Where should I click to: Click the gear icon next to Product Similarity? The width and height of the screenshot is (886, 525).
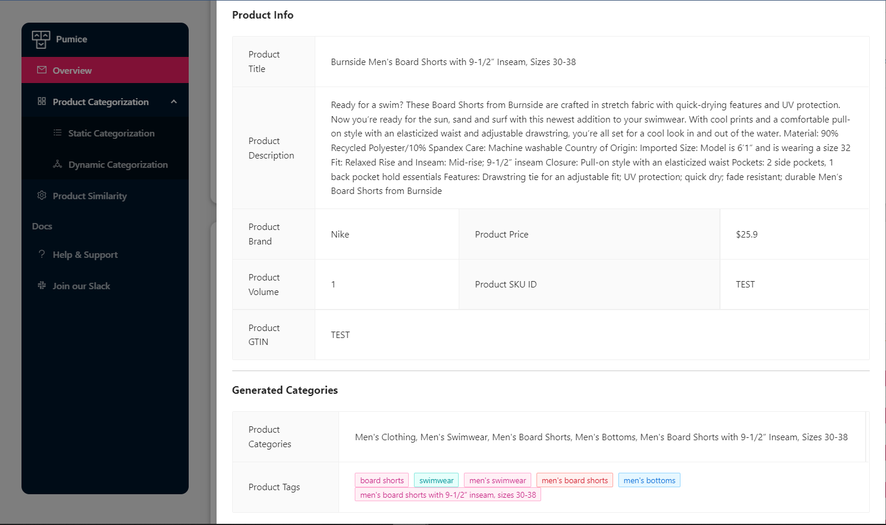41,196
